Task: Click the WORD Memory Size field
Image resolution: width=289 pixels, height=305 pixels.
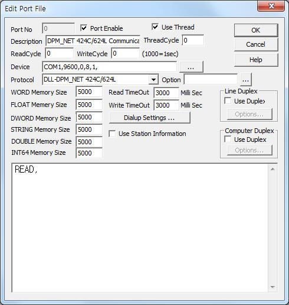Action: click(x=89, y=92)
